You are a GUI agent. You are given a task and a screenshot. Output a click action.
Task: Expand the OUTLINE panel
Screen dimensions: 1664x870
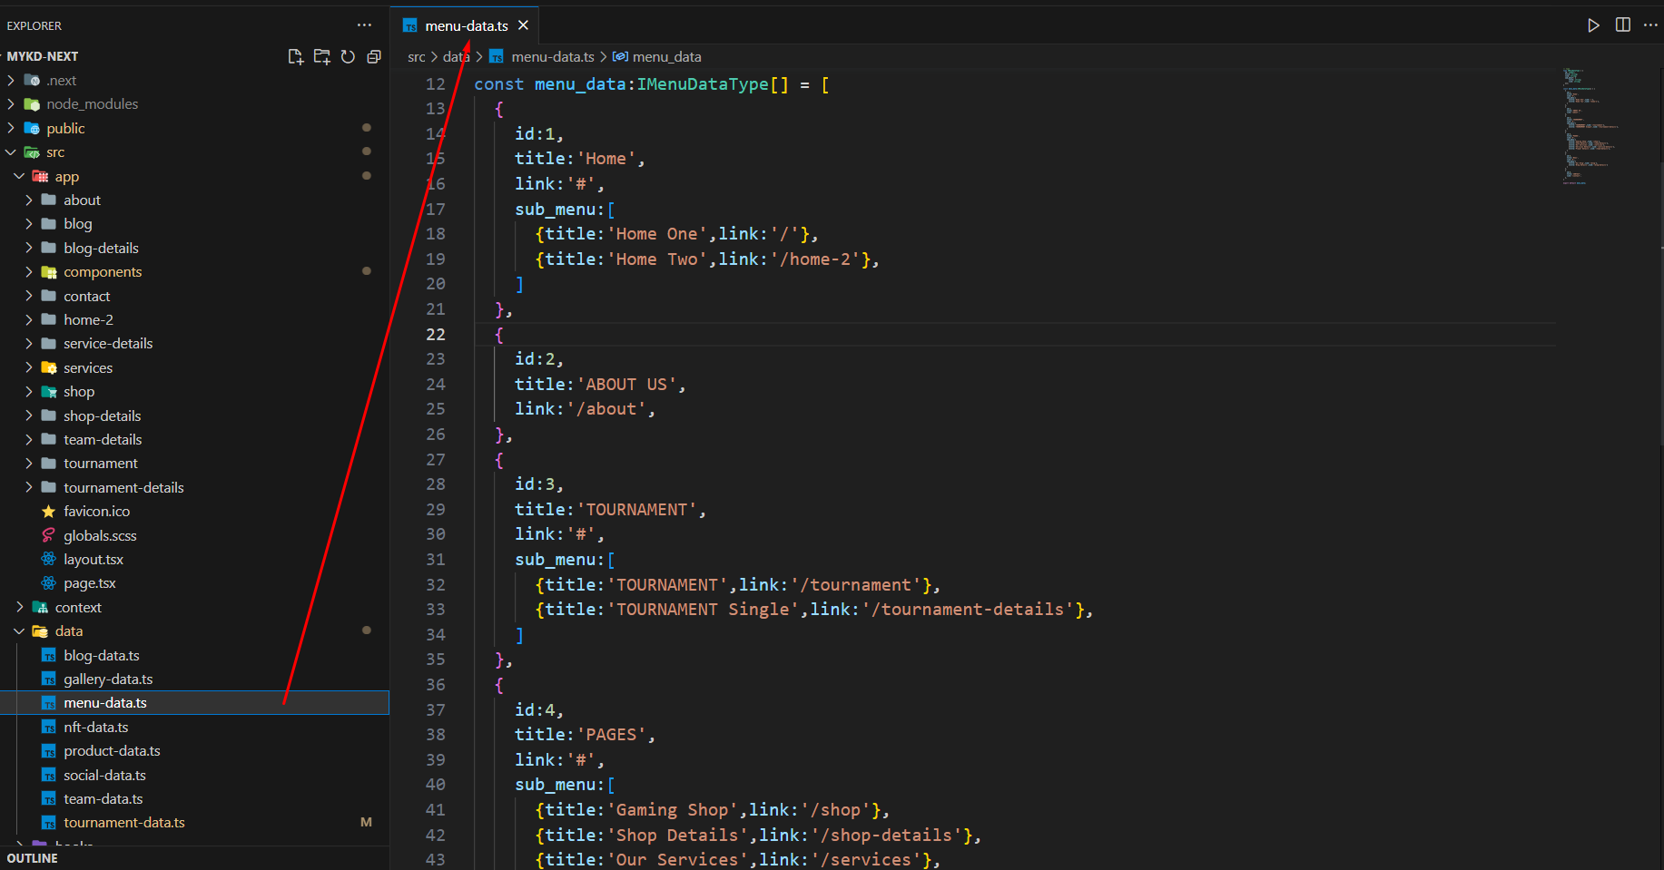click(x=194, y=858)
